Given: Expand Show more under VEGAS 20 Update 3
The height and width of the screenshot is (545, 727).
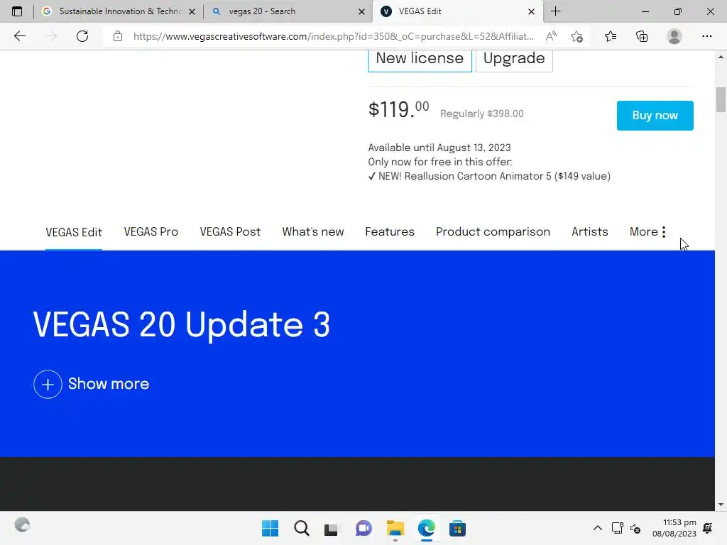Looking at the screenshot, I should [92, 384].
